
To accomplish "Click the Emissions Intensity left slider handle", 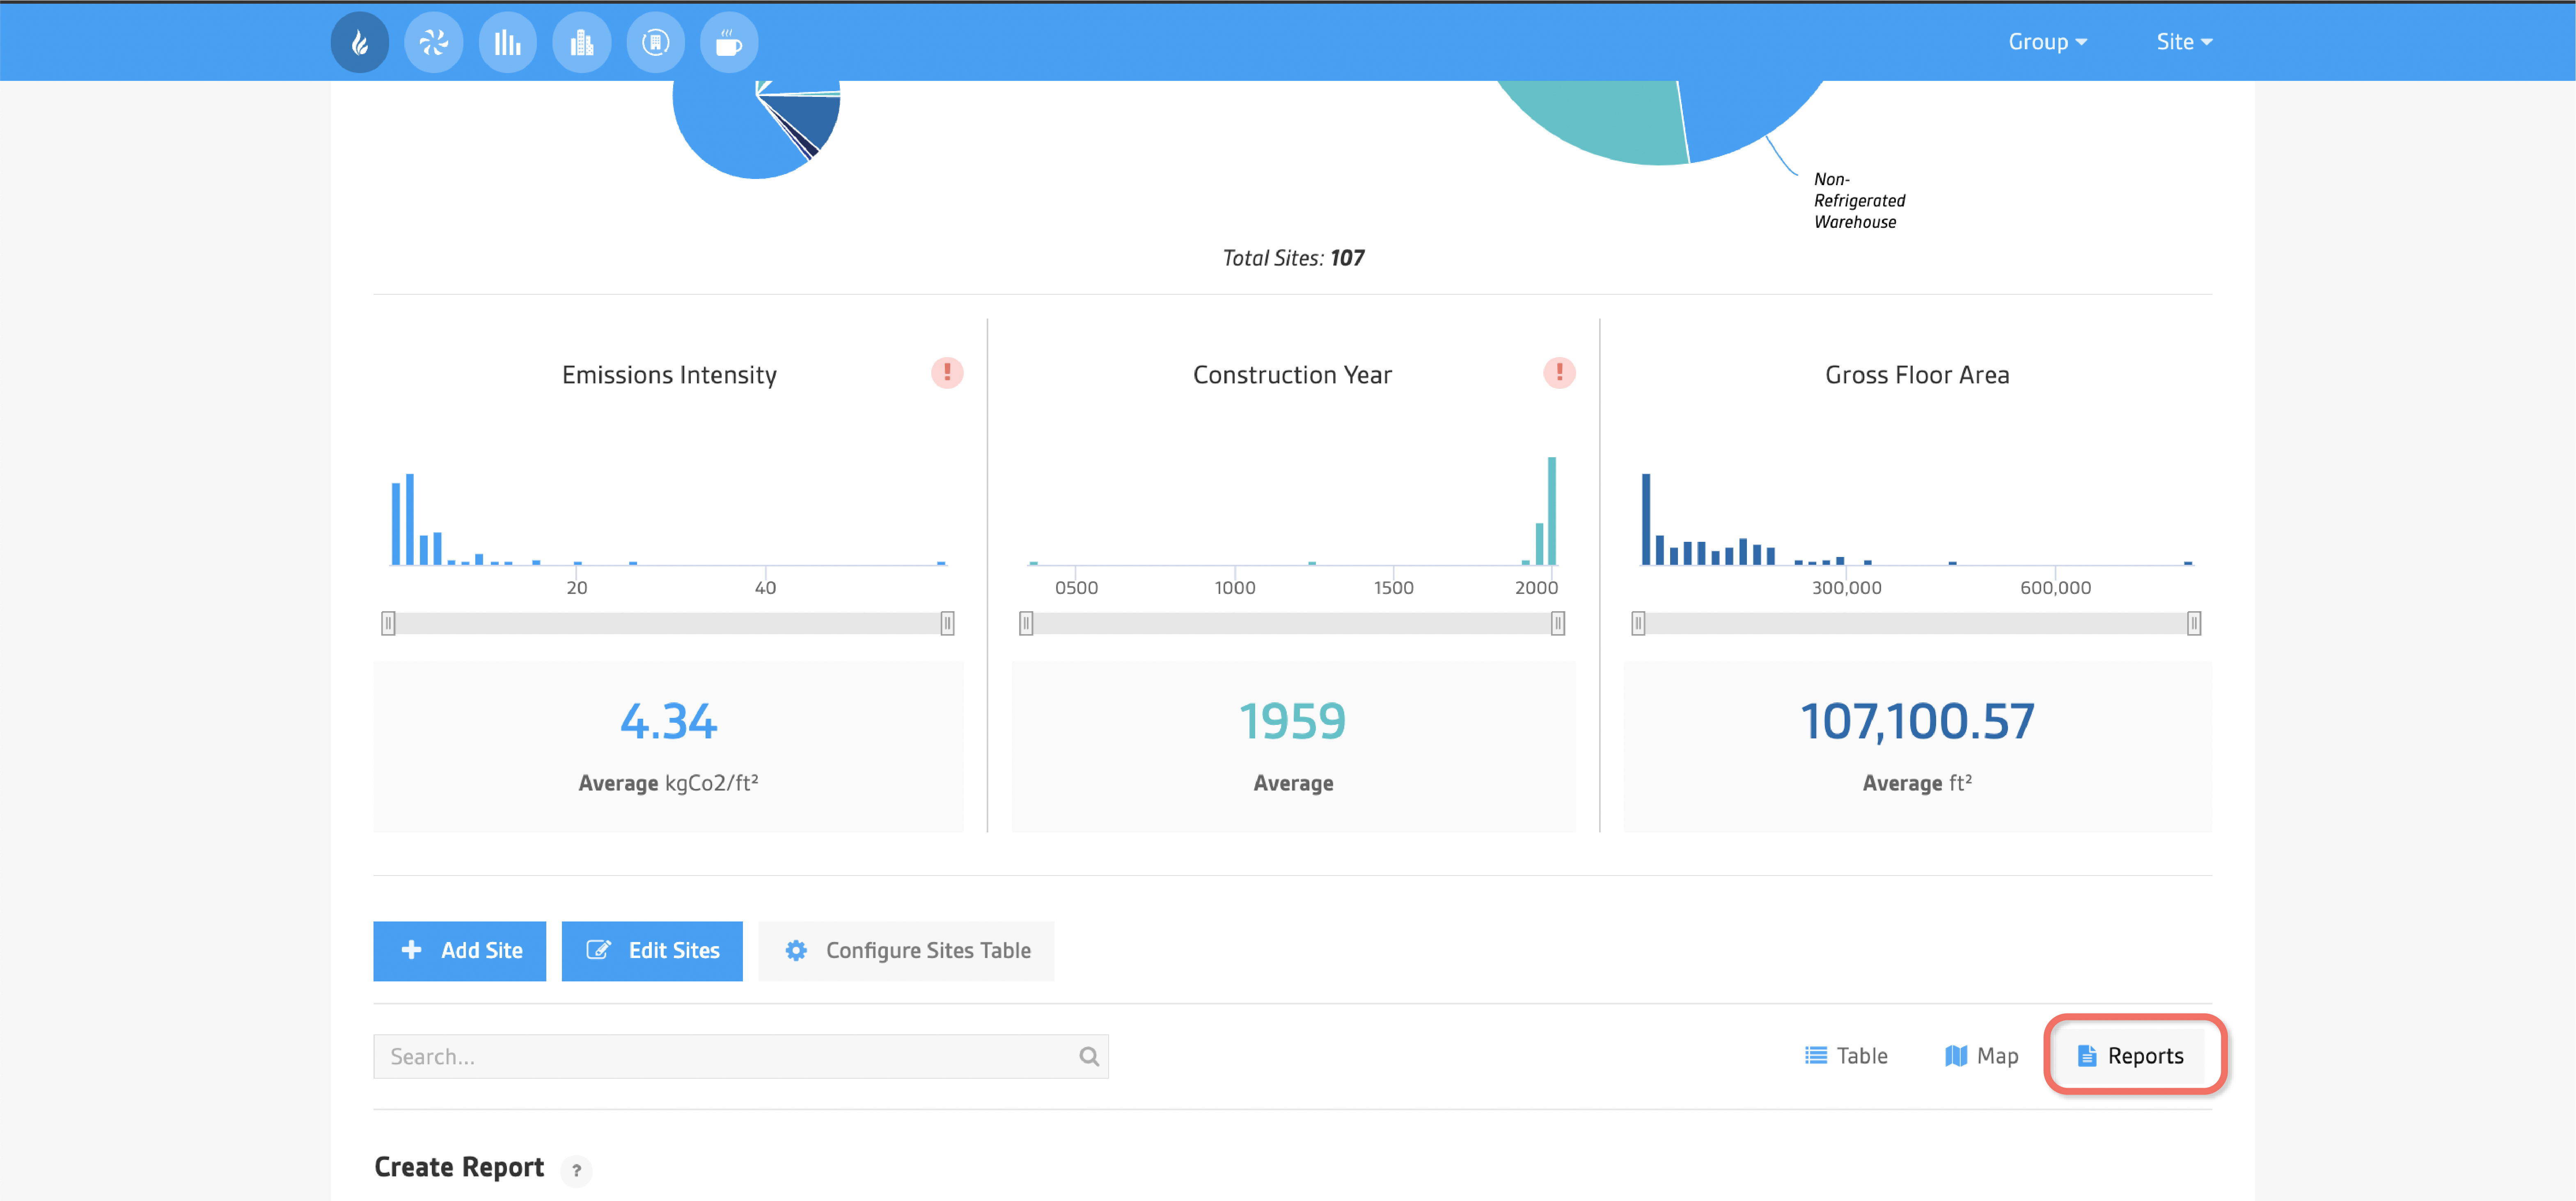I will 388,623.
